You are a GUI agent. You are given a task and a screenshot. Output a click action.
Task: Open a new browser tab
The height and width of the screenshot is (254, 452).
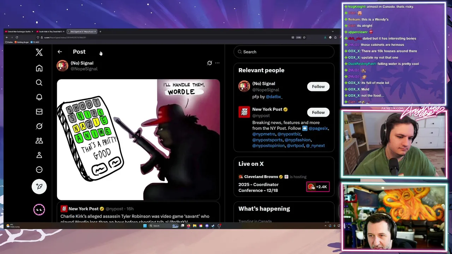pos(100,31)
